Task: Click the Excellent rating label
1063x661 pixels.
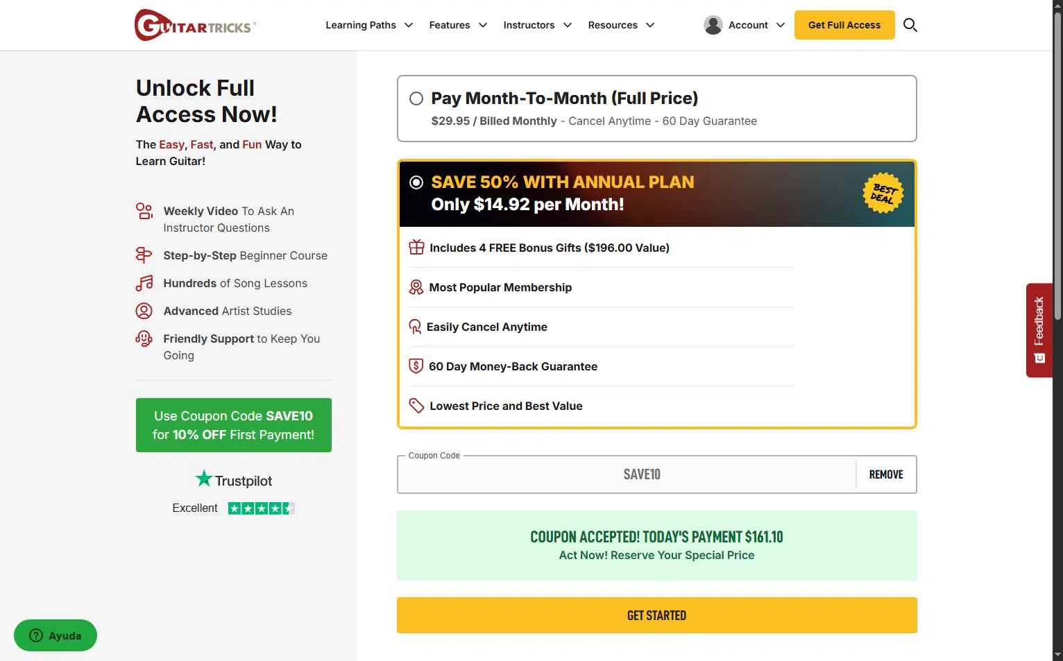Action: coord(195,508)
